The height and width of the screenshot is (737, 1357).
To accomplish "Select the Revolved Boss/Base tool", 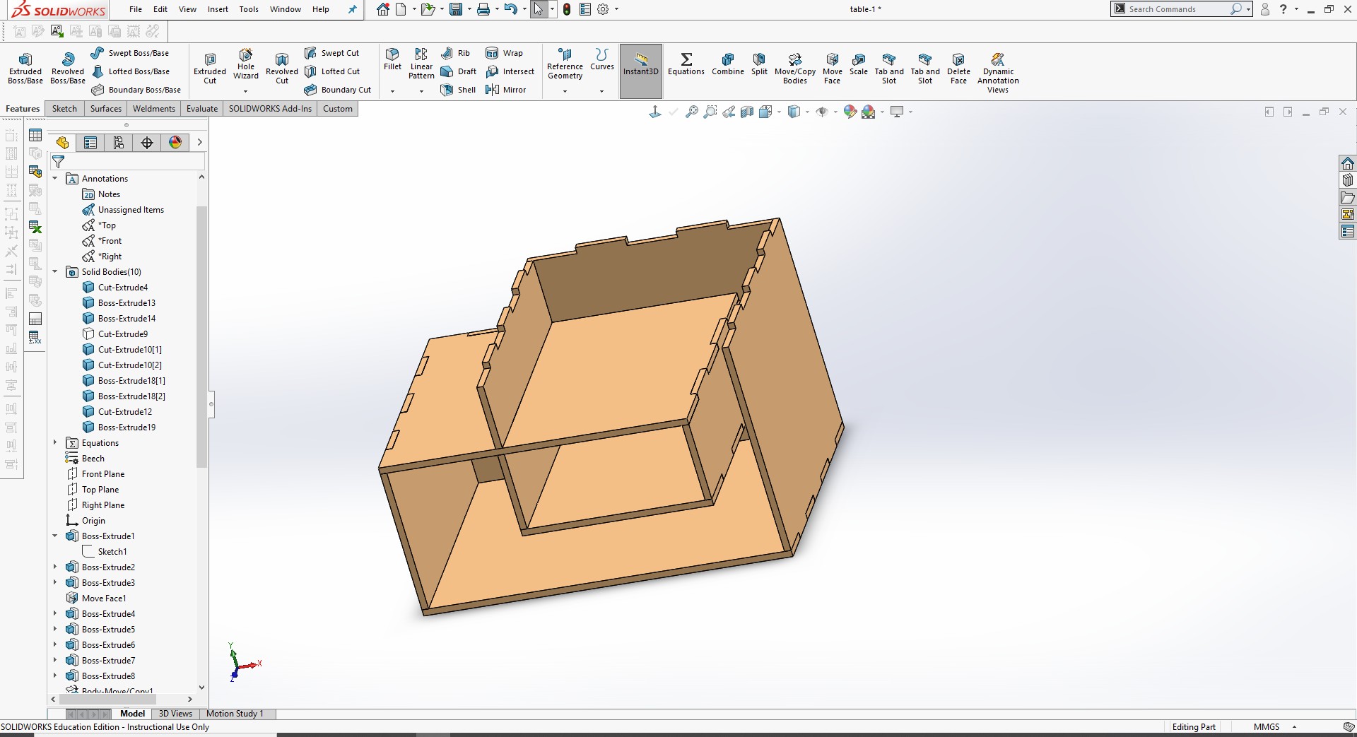I will click(x=68, y=68).
